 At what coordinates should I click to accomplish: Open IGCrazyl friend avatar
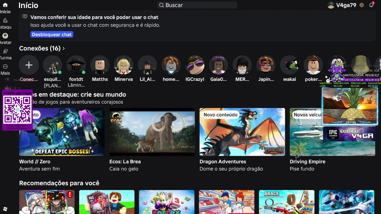[x=195, y=65]
